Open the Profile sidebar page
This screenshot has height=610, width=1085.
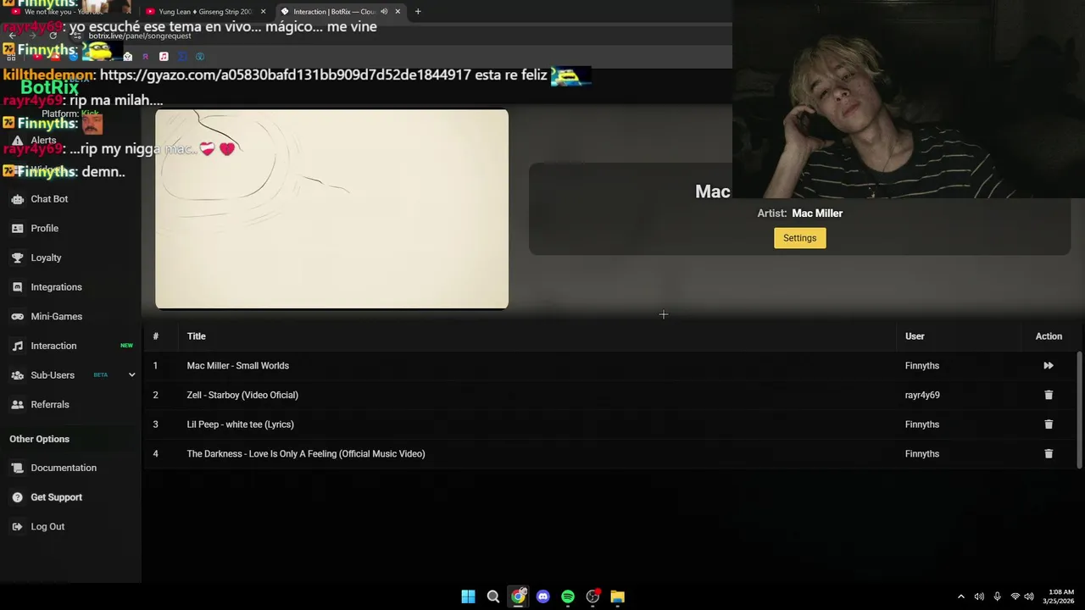tap(44, 229)
